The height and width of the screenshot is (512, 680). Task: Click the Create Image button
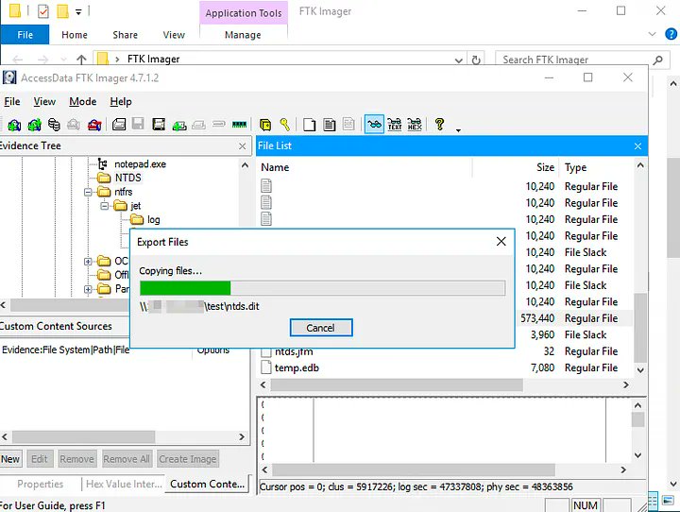click(188, 459)
